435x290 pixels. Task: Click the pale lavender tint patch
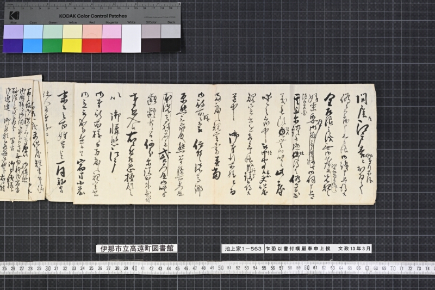[x=13, y=32]
